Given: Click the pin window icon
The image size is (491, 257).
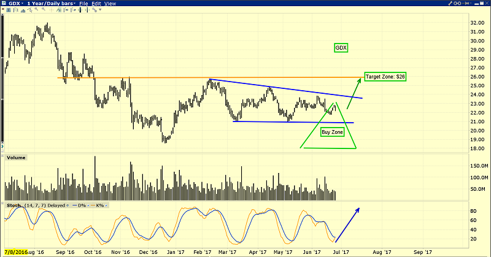Looking at the screenshot, I should coord(466,3).
